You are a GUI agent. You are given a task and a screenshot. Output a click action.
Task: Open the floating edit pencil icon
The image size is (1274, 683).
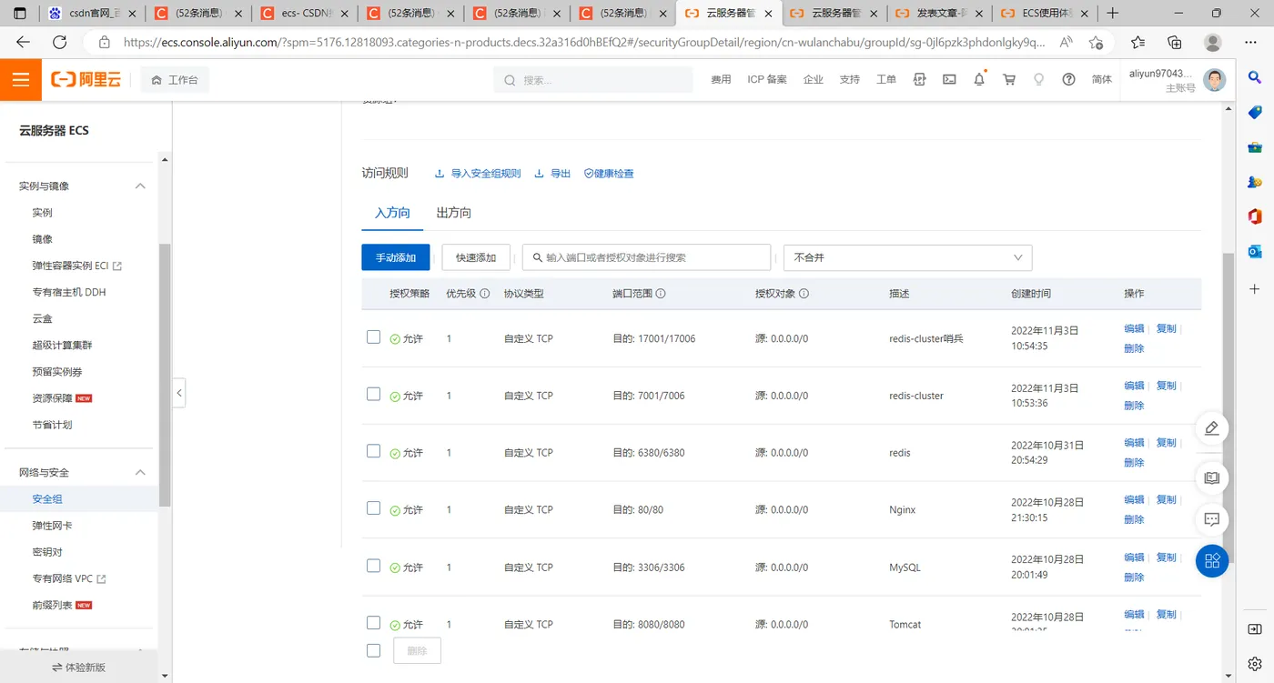[1212, 428]
